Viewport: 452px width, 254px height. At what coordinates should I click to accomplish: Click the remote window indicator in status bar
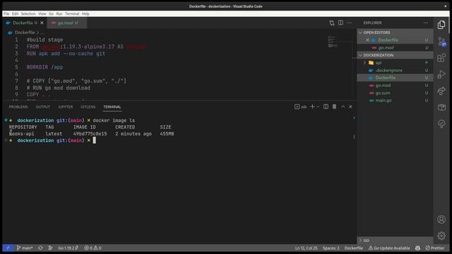click(8, 248)
